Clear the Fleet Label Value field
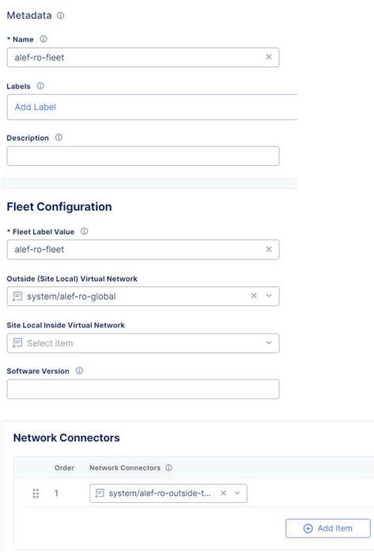This screenshot has width=374, height=552. (x=269, y=249)
